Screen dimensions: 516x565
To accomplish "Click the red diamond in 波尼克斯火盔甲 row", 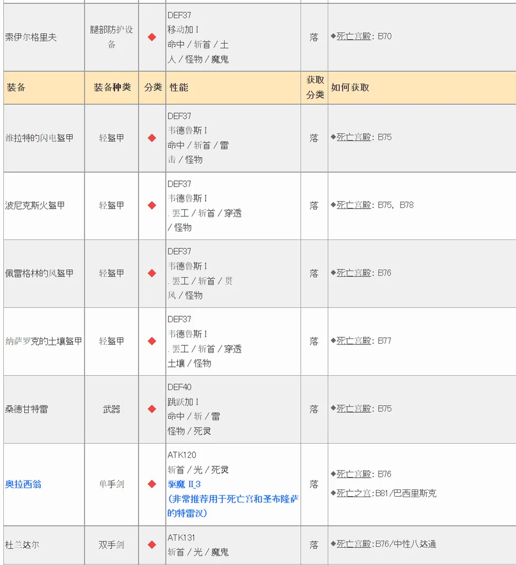I will 152,205.
